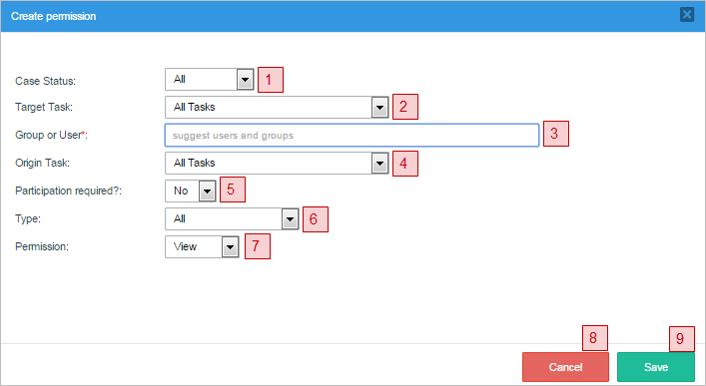Open the Type dropdown showing All
This screenshot has width=706, height=386.
232,218
